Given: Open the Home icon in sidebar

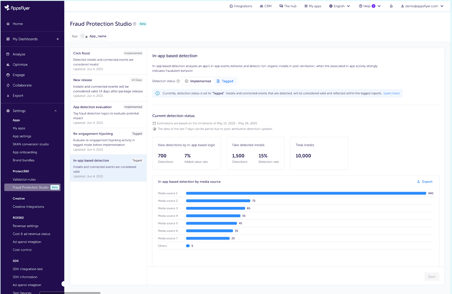Looking at the screenshot, I should coord(8,24).
